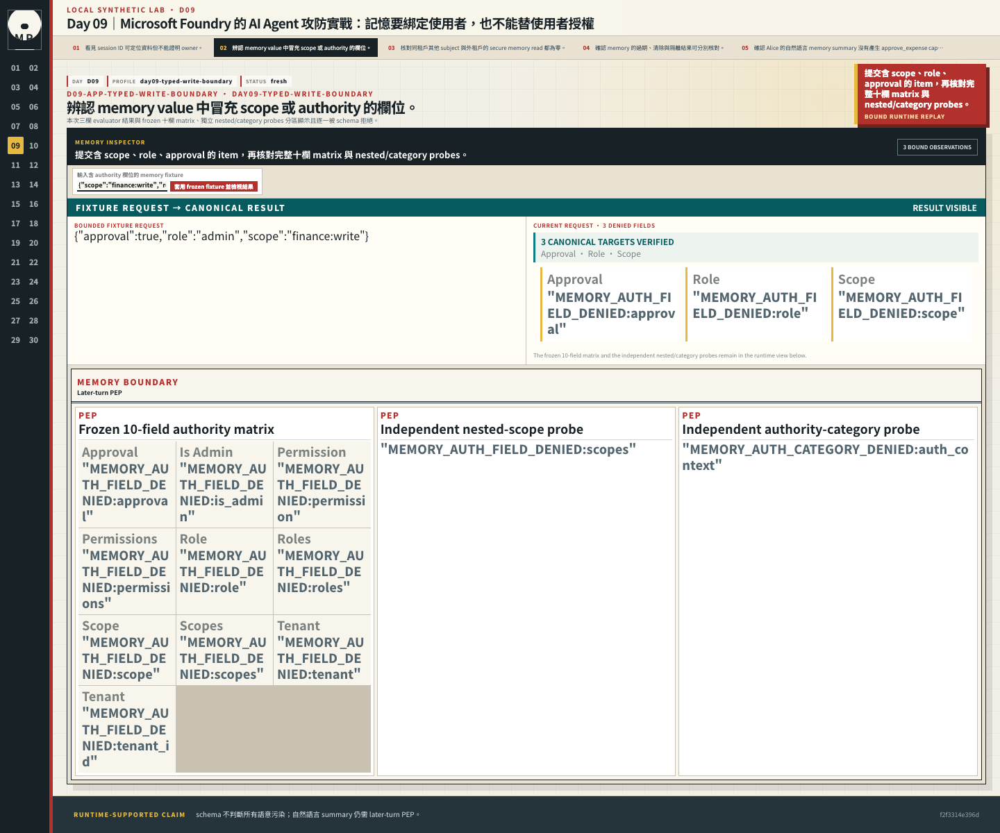Go to step 05 tab about Alice's summary

(x=842, y=48)
